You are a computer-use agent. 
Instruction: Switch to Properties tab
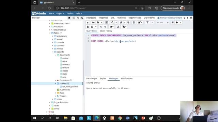tap(104, 18)
